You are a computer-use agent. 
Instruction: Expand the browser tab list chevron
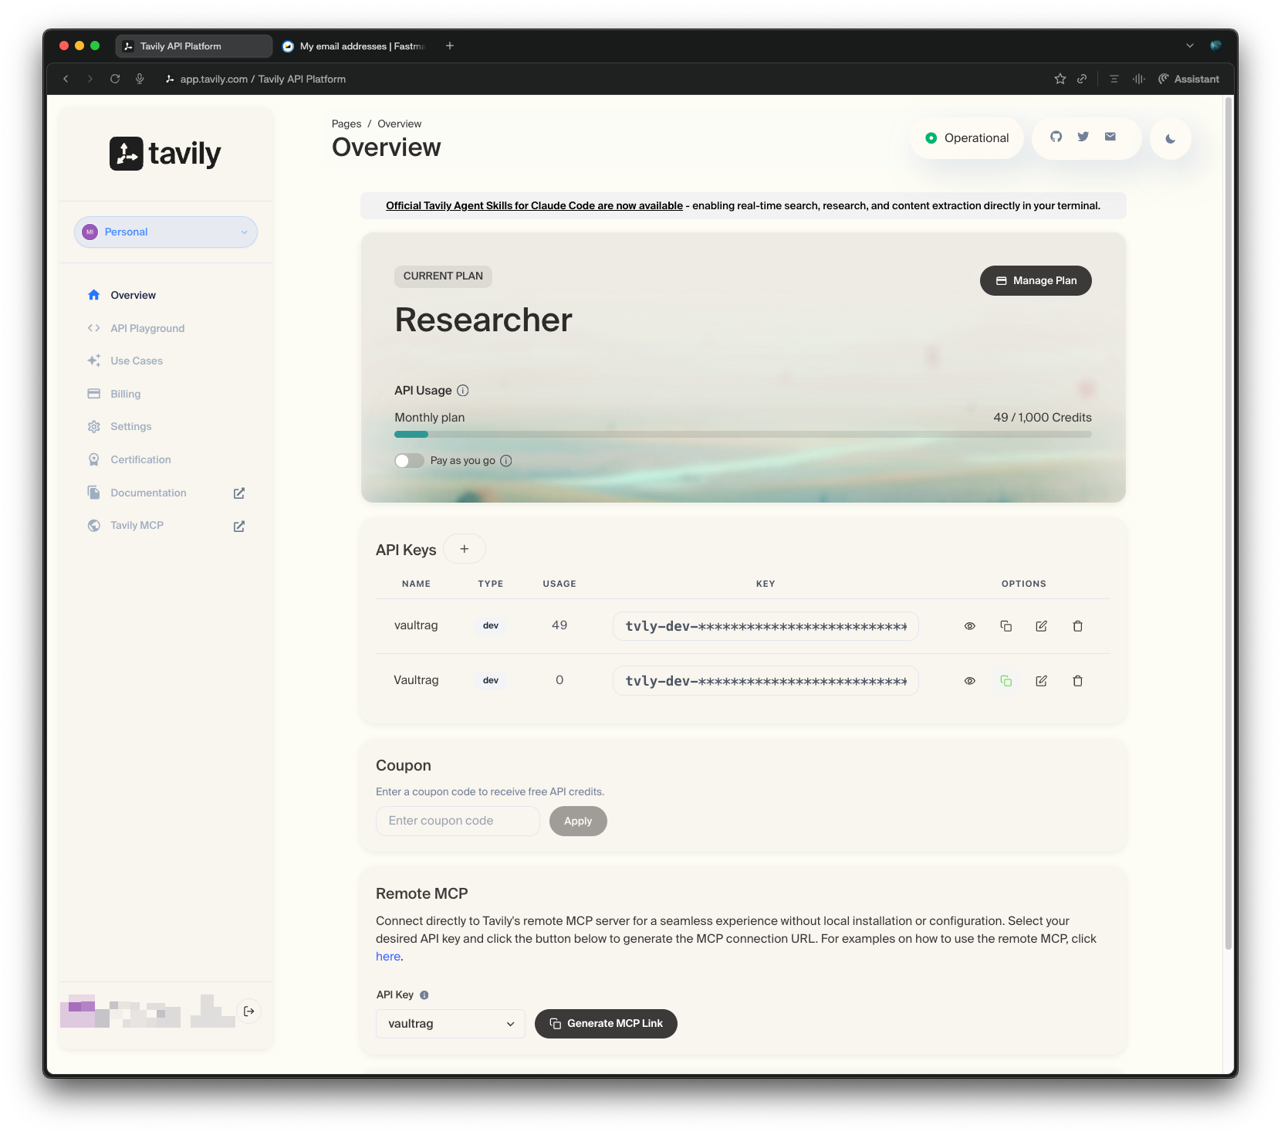click(x=1190, y=46)
